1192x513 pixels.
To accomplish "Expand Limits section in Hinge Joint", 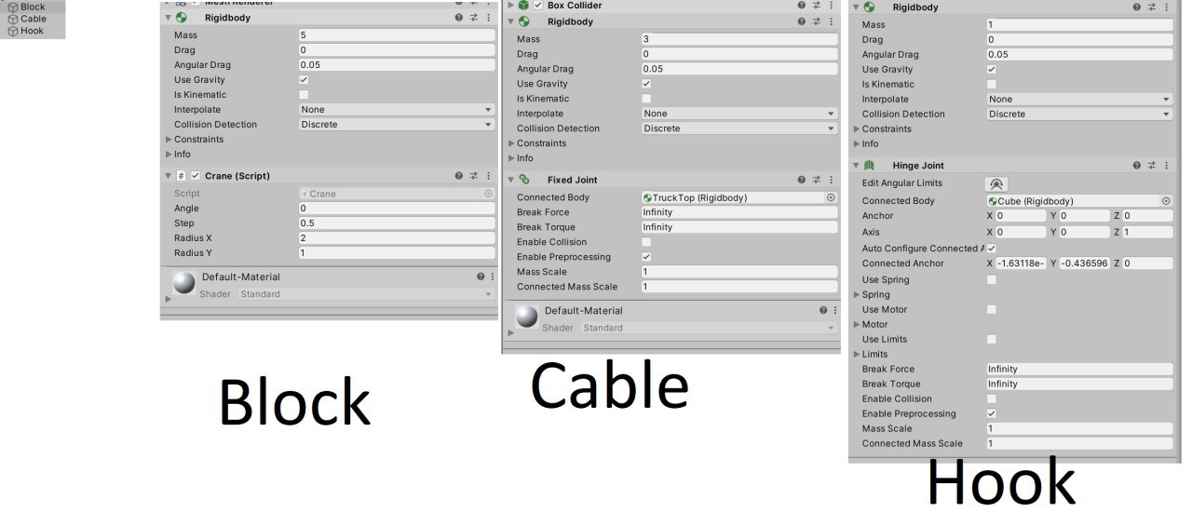I will (x=857, y=354).
